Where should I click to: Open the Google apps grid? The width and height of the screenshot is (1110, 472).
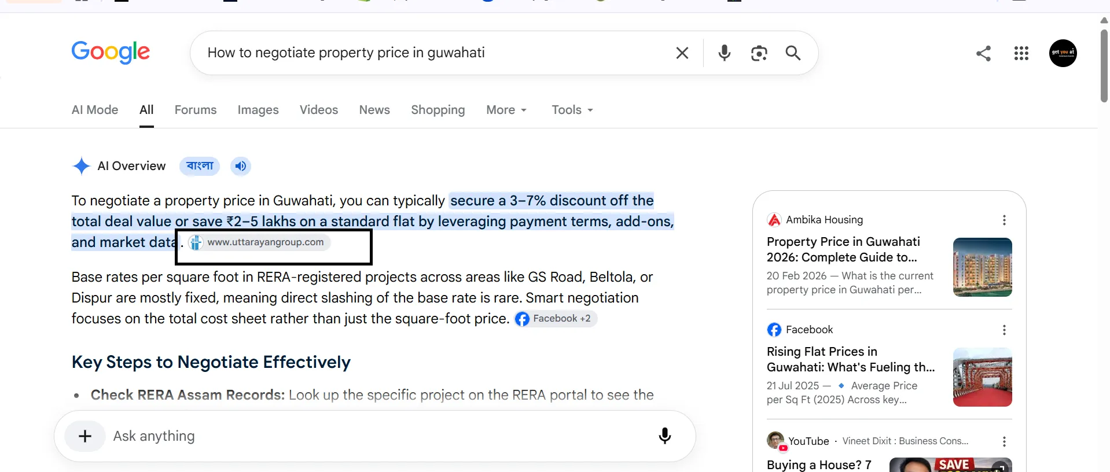(1021, 53)
